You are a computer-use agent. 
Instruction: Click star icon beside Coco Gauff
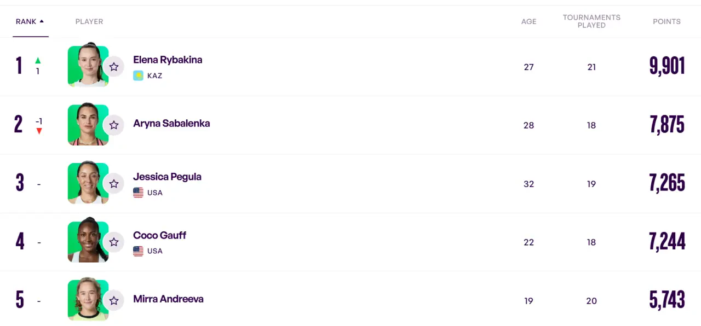114,242
